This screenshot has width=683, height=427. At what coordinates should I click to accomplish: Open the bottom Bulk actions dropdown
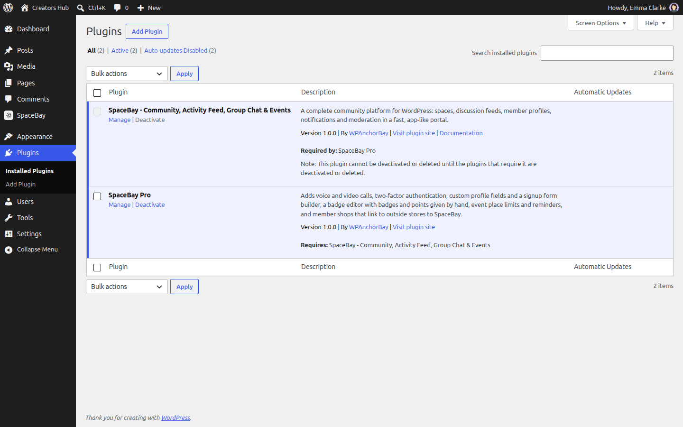(x=127, y=287)
